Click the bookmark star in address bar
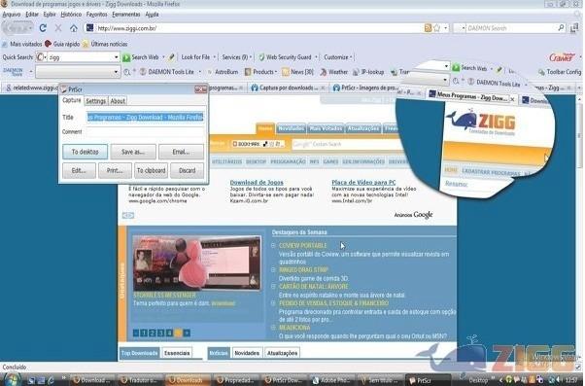 [x=436, y=28]
